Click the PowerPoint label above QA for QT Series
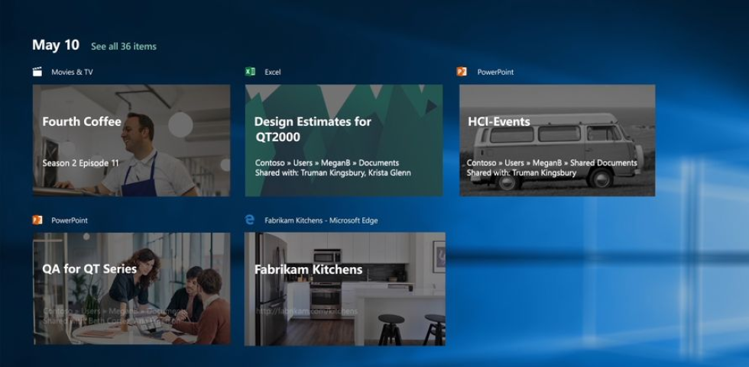Image resolution: width=749 pixels, height=367 pixels. click(70, 221)
